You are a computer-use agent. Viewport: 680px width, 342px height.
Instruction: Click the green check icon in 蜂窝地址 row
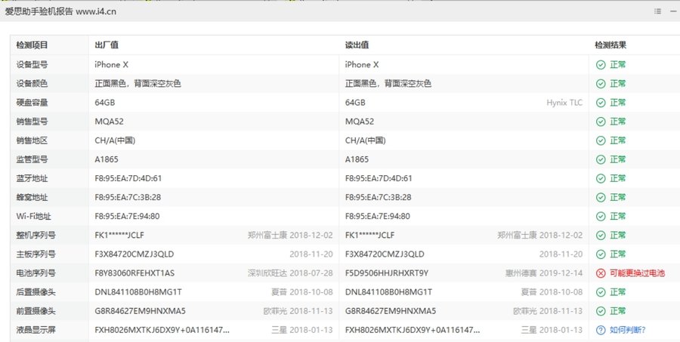click(601, 197)
